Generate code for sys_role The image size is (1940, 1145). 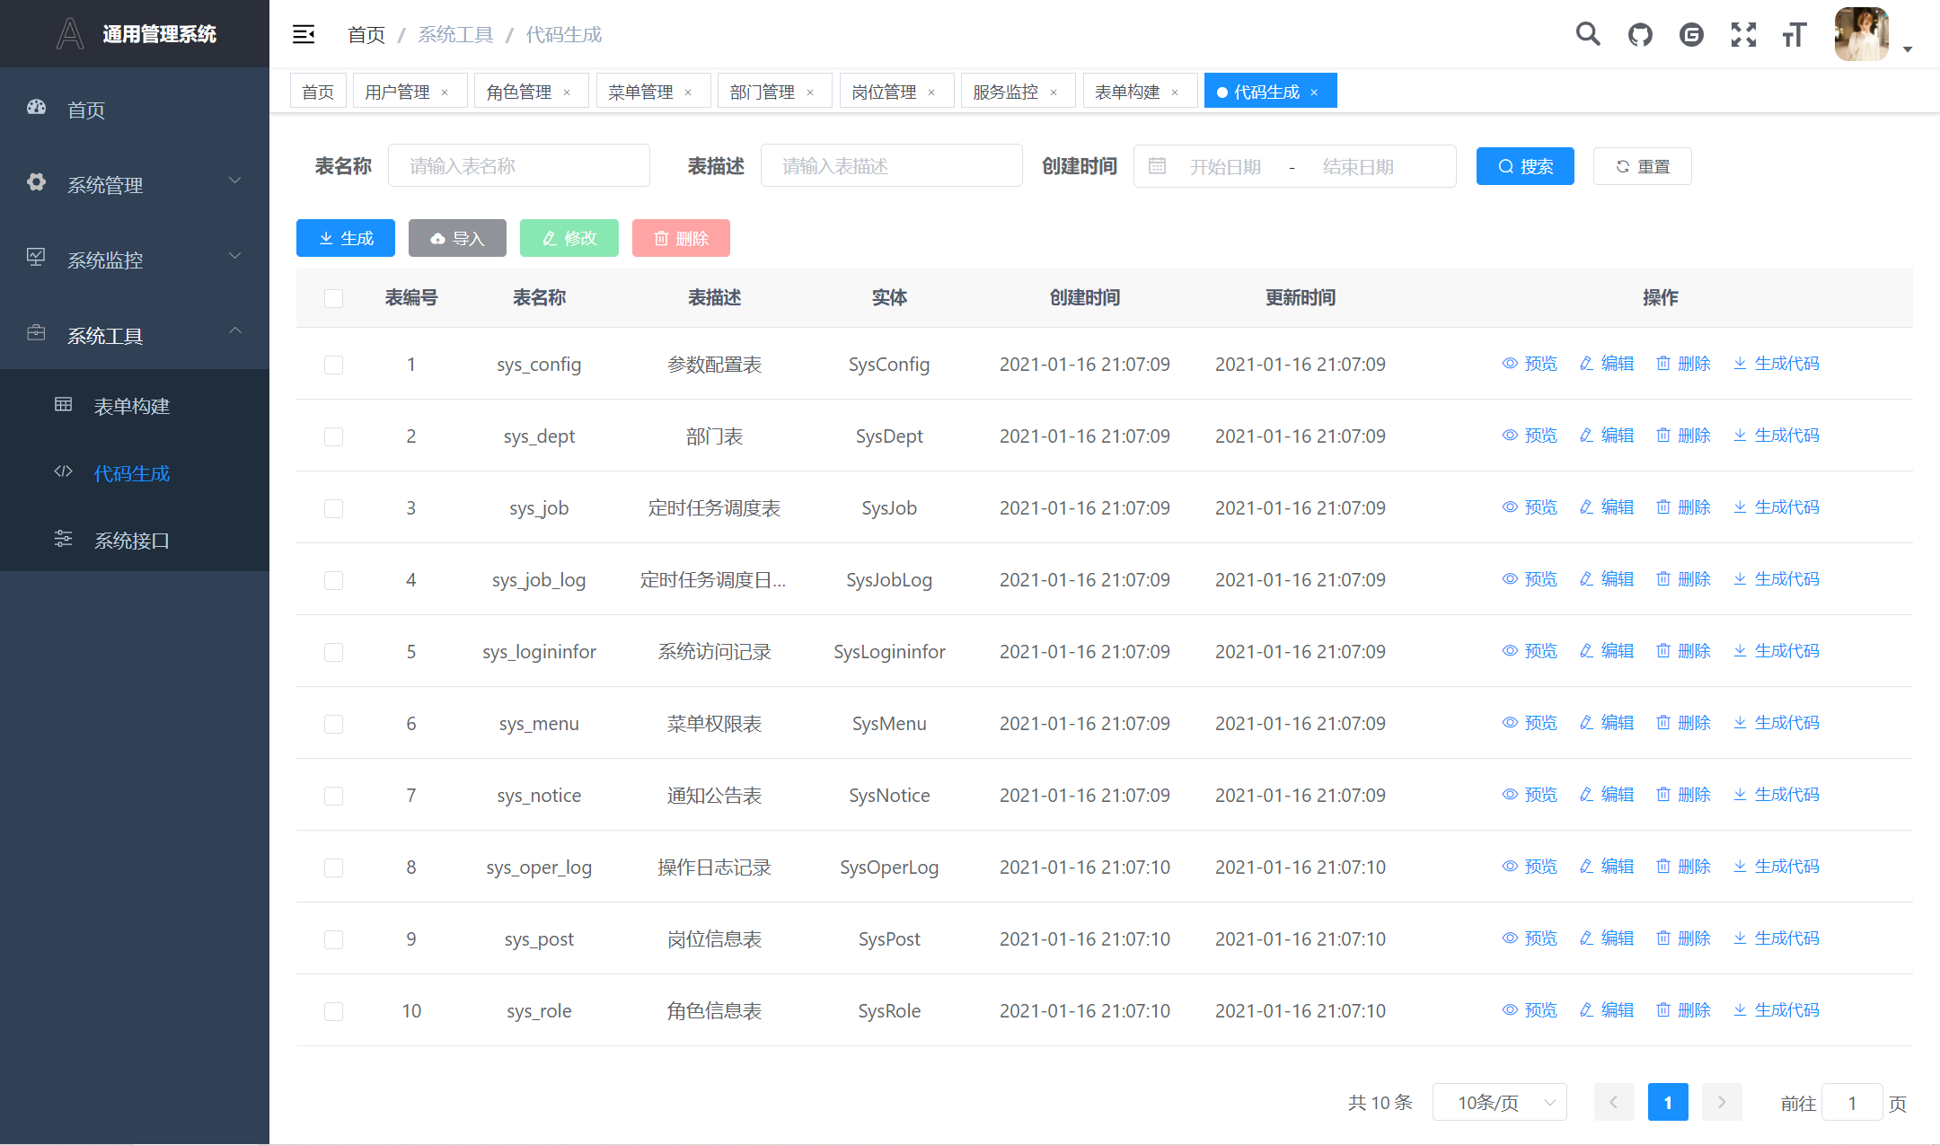tap(1777, 1010)
